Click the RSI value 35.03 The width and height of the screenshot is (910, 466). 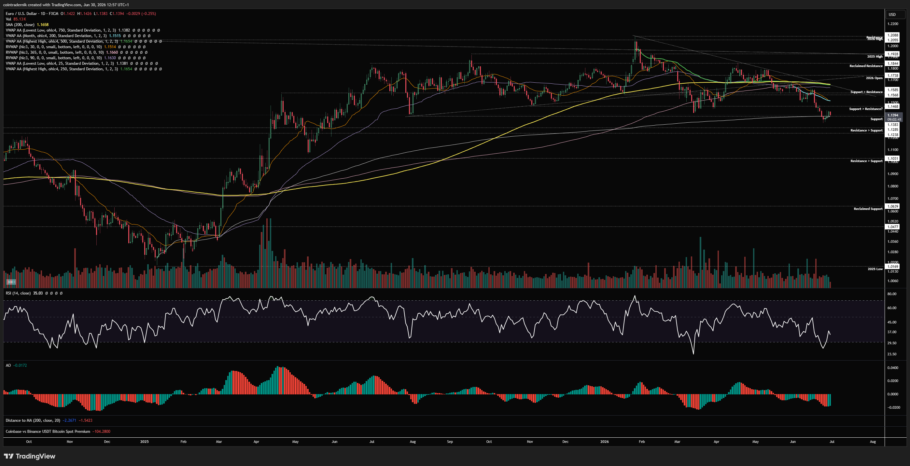click(38, 293)
